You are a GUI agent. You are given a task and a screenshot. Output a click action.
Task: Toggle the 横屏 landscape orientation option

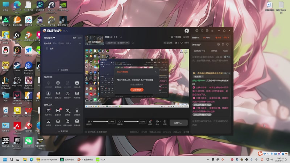[75, 38]
